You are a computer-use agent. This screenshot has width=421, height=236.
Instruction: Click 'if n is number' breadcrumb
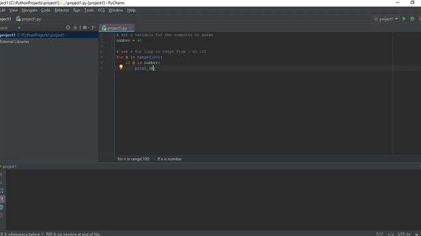pos(170,159)
